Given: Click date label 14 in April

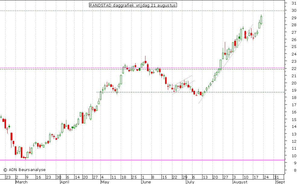Looking at the screenshot, I should point(77,177).
